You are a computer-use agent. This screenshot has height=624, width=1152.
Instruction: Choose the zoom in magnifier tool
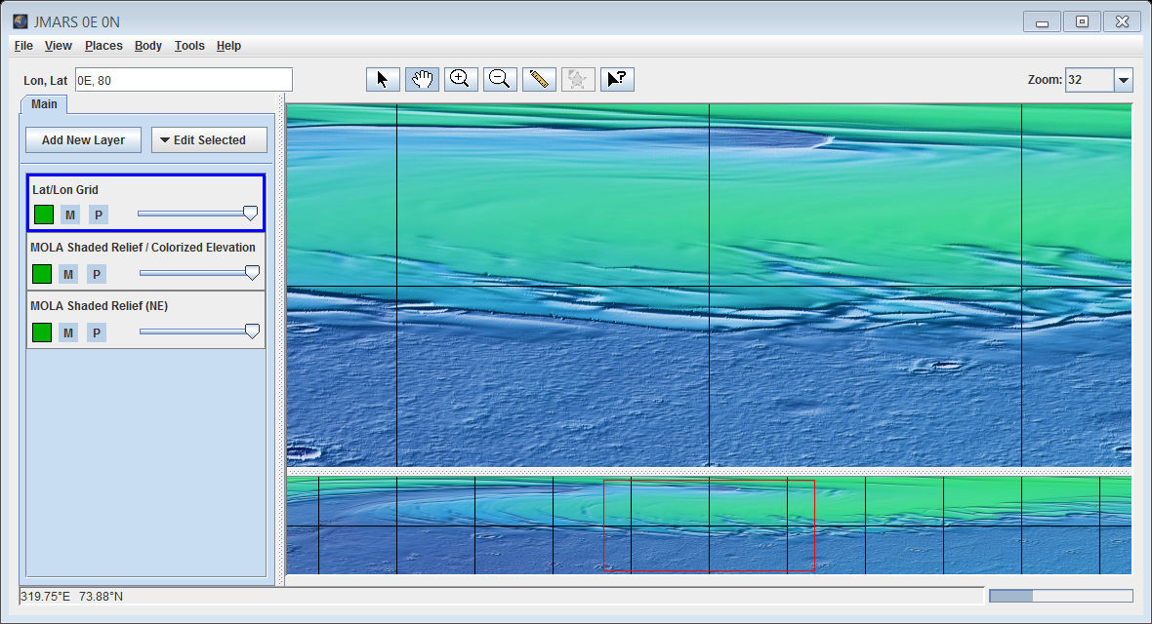pos(461,79)
